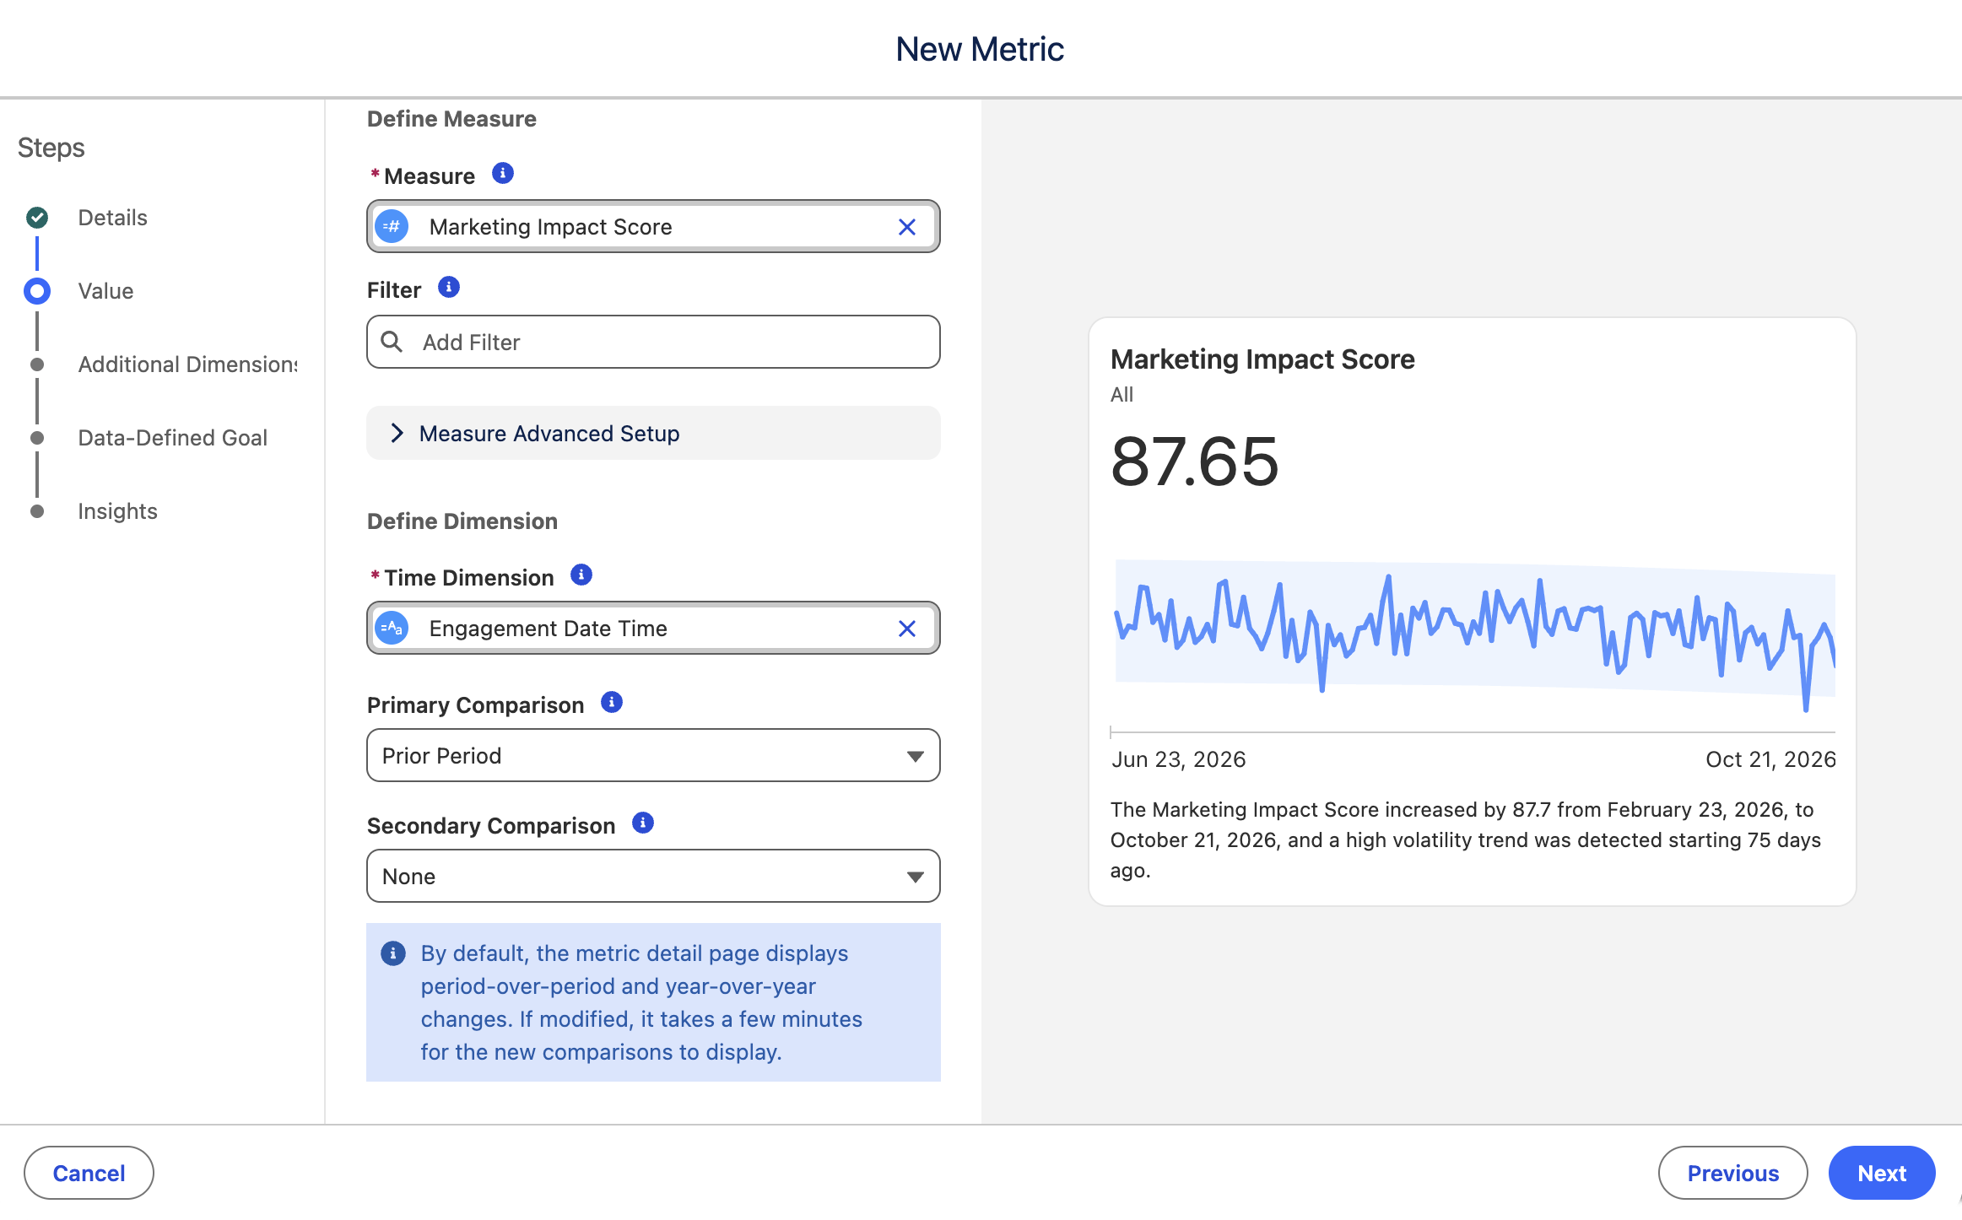Viewport: 1962px width, 1220px height.
Task: Go to the Details step
Action: (x=112, y=218)
